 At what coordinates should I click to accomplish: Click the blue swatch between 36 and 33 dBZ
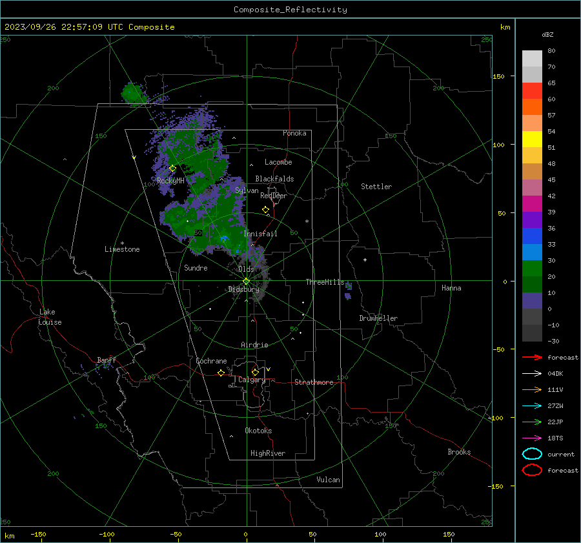point(532,236)
